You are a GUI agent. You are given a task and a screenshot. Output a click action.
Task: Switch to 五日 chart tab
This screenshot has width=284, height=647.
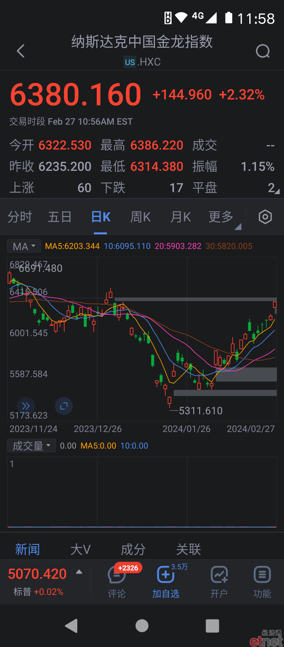pyautogui.click(x=60, y=217)
